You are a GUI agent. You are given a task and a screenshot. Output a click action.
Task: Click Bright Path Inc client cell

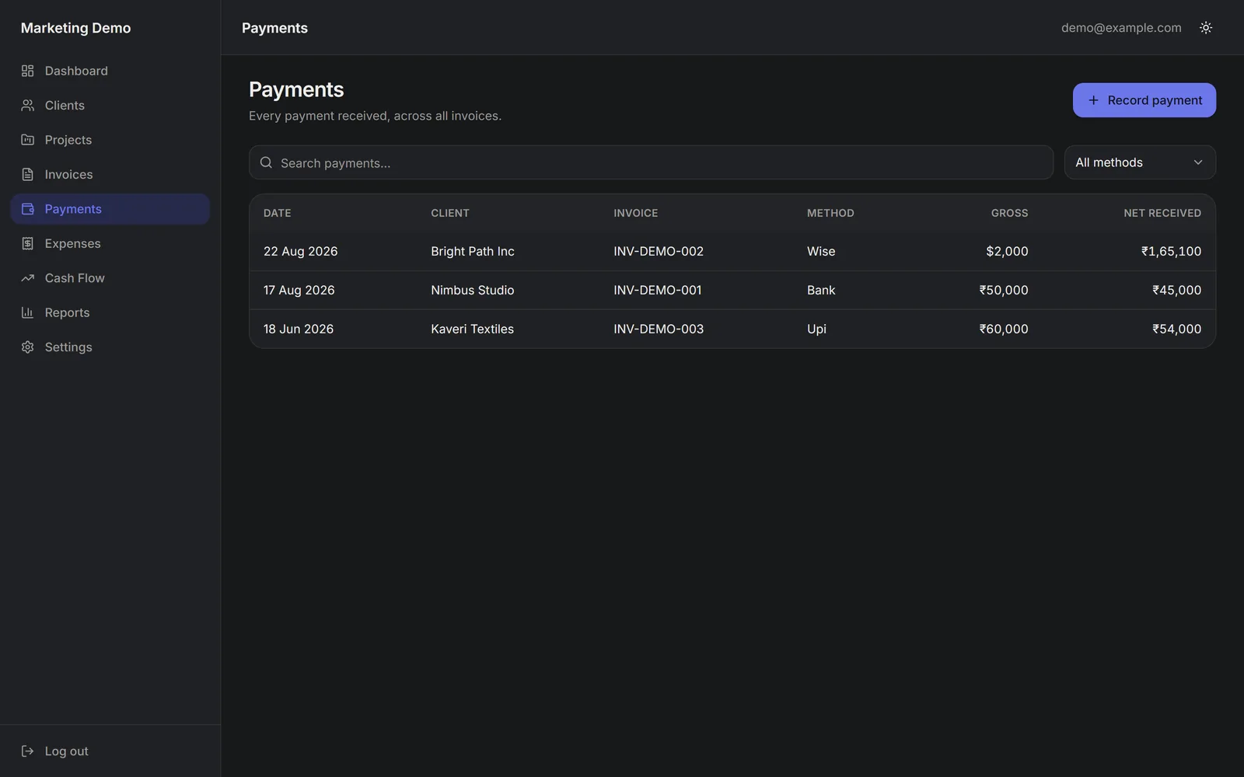coord(473,251)
